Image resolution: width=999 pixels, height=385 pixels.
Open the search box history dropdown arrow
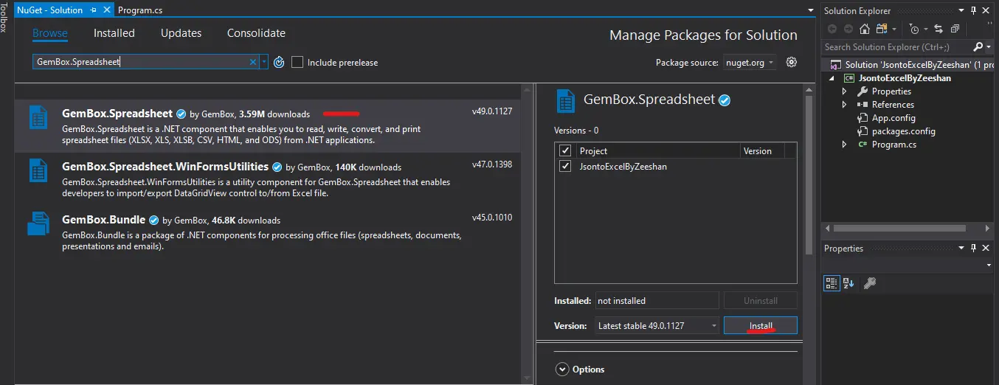(x=264, y=62)
